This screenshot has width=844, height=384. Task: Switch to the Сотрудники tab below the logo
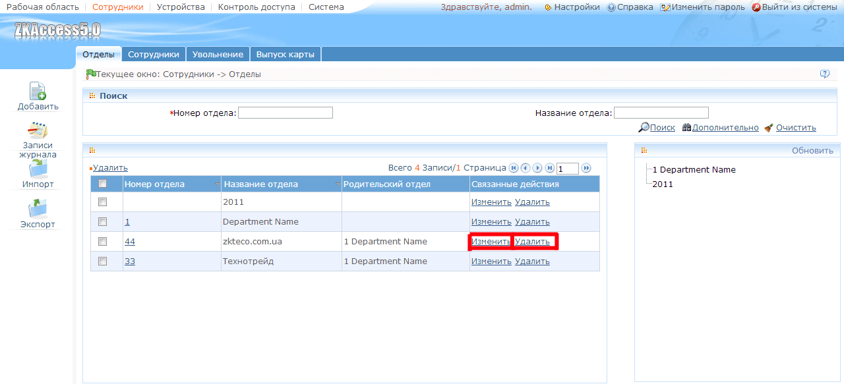point(154,55)
